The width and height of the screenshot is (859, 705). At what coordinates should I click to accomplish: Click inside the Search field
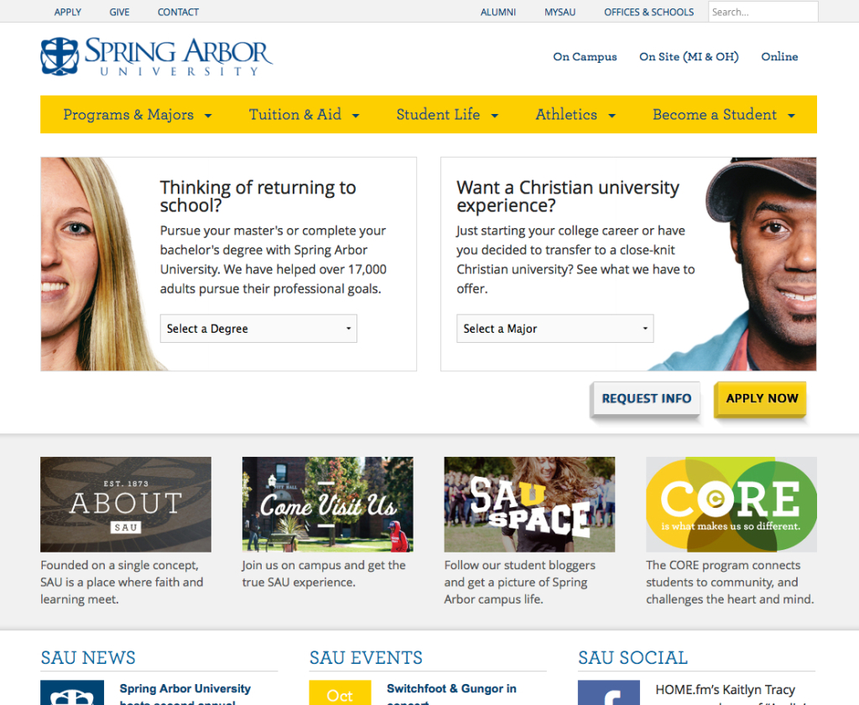coord(762,12)
